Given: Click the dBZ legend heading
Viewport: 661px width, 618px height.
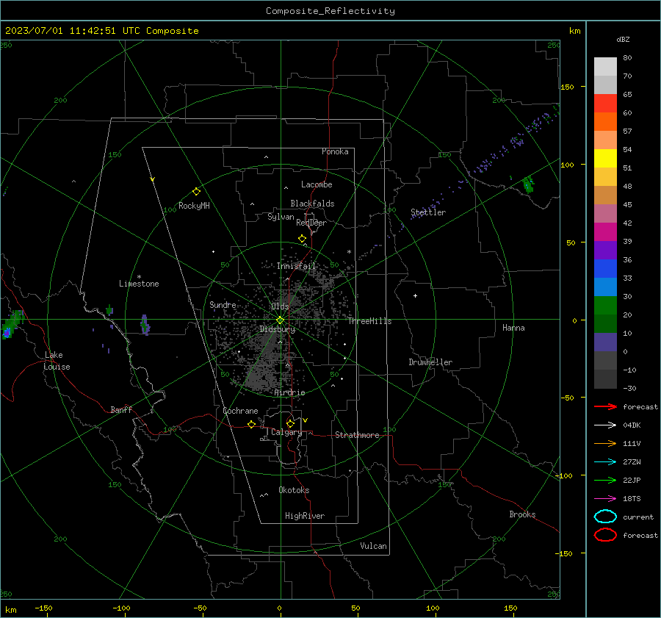Looking at the screenshot, I should click(x=623, y=40).
